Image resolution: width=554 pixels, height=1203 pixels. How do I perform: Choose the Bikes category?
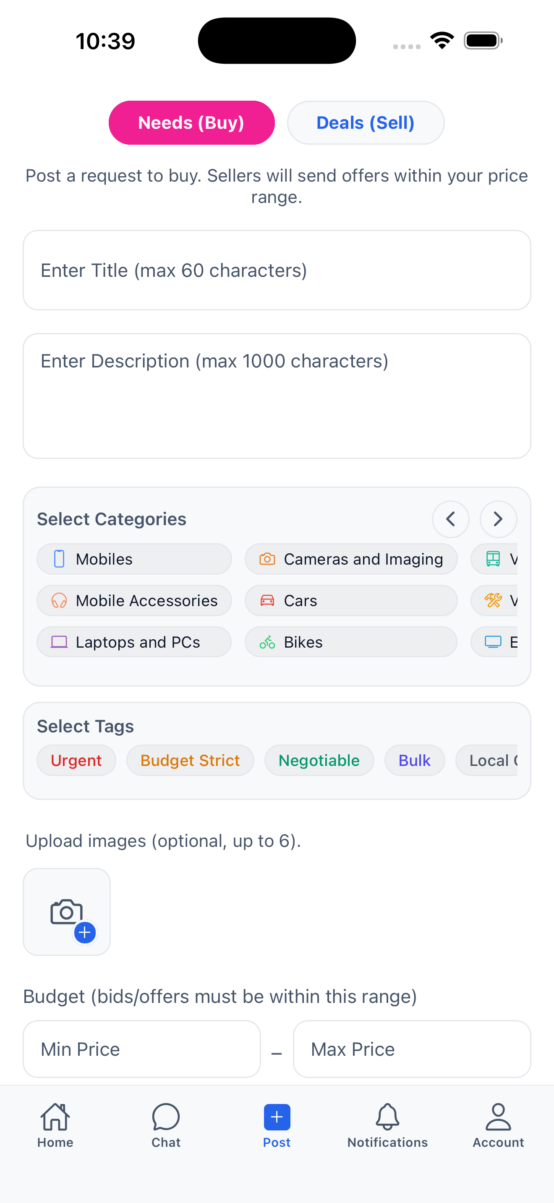pos(351,642)
